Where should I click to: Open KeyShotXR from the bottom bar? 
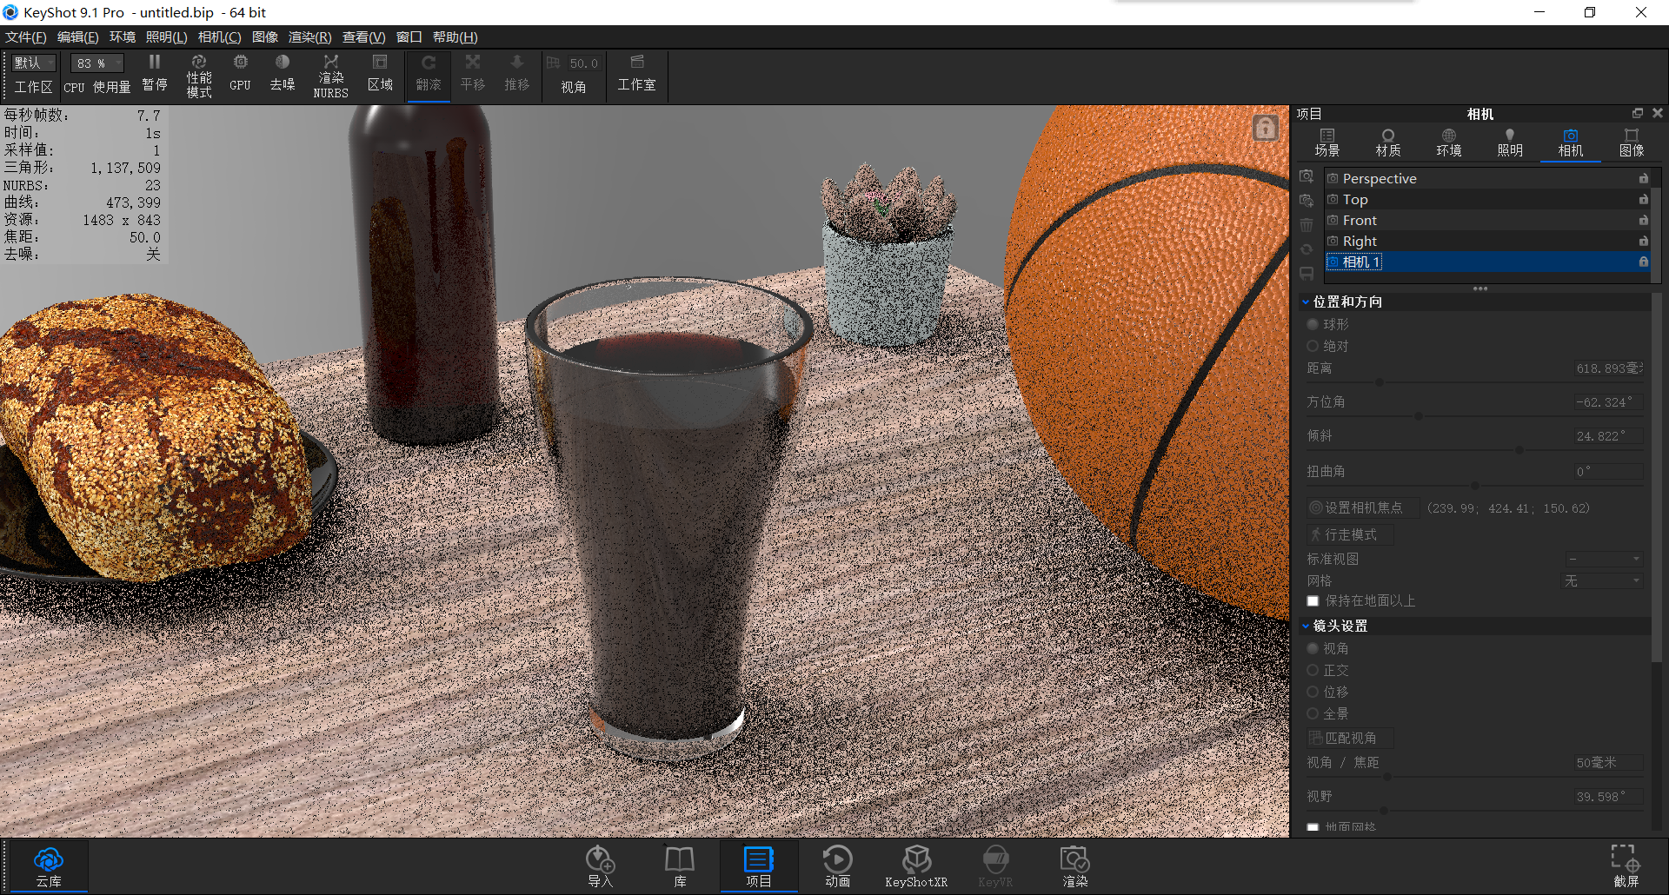tap(916, 865)
